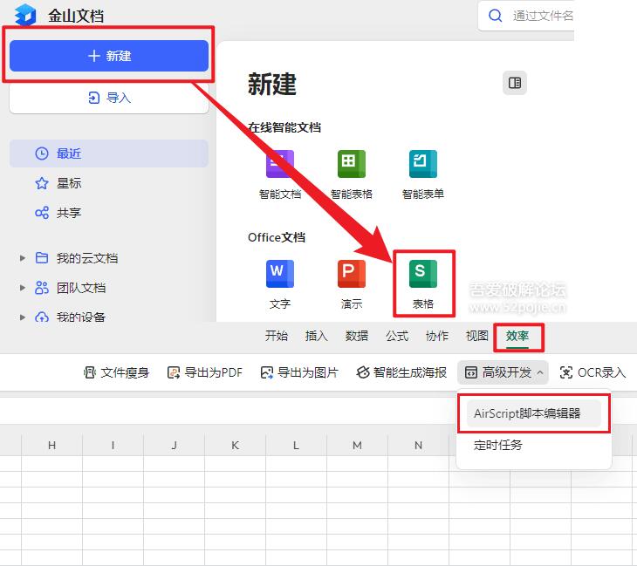This screenshot has width=637, height=566.
Task: Create a new 演示 presentation
Action: [x=352, y=284]
